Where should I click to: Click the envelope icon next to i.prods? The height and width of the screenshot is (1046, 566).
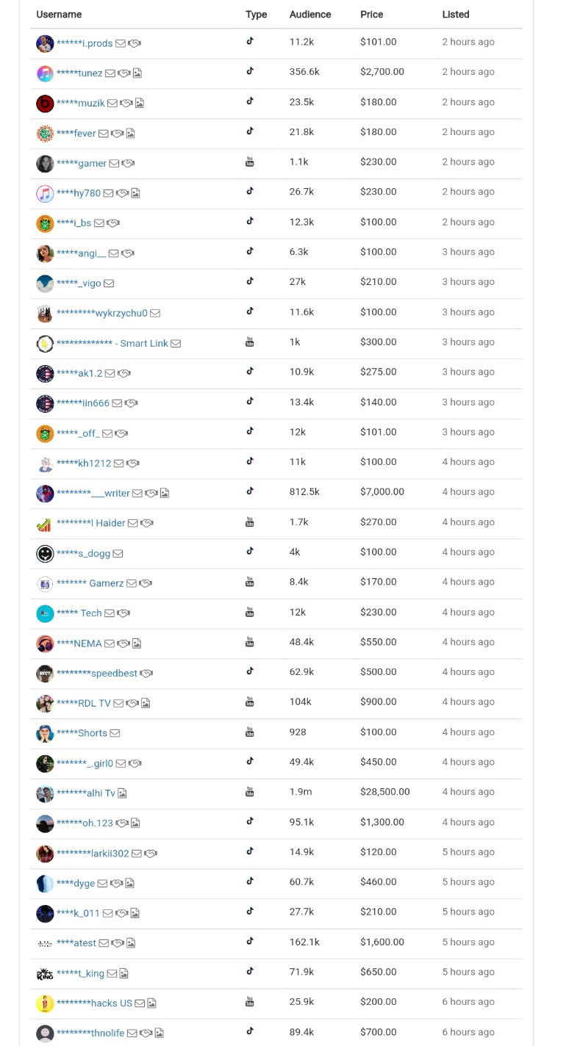(121, 43)
